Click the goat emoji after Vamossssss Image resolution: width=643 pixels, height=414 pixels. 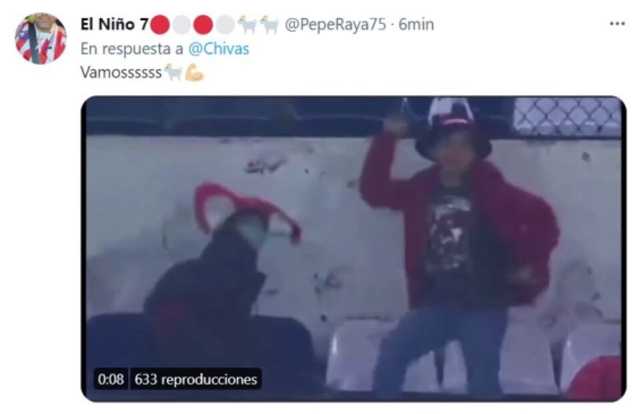tap(173, 73)
